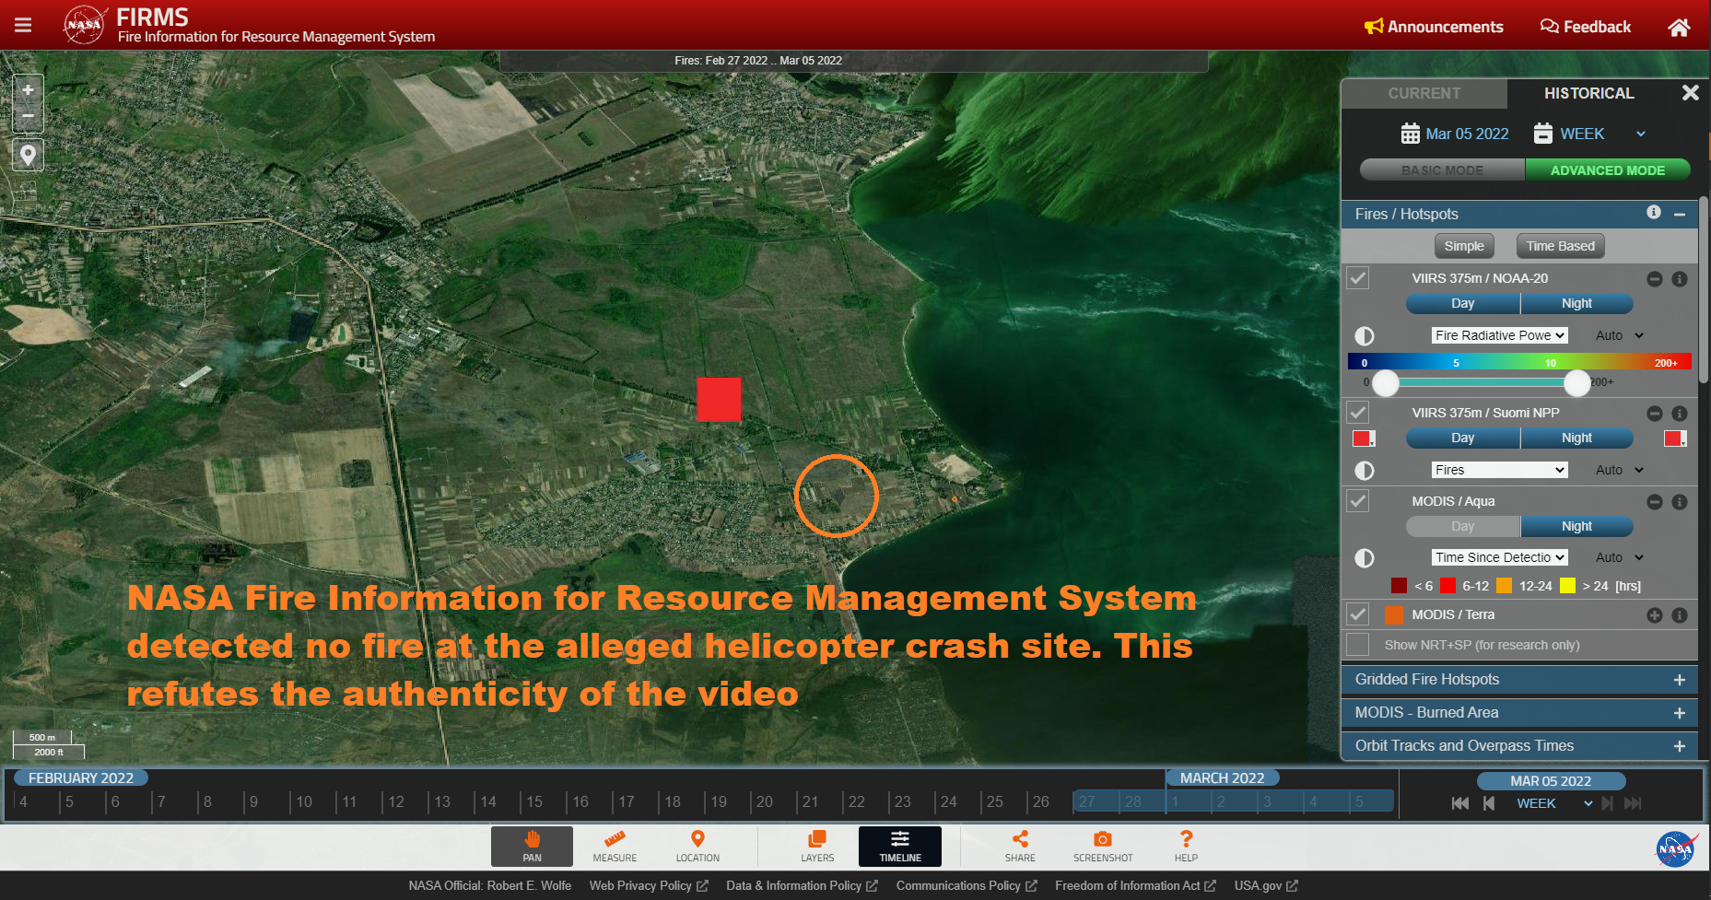Go to the home page icon

tap(1679, 27)
